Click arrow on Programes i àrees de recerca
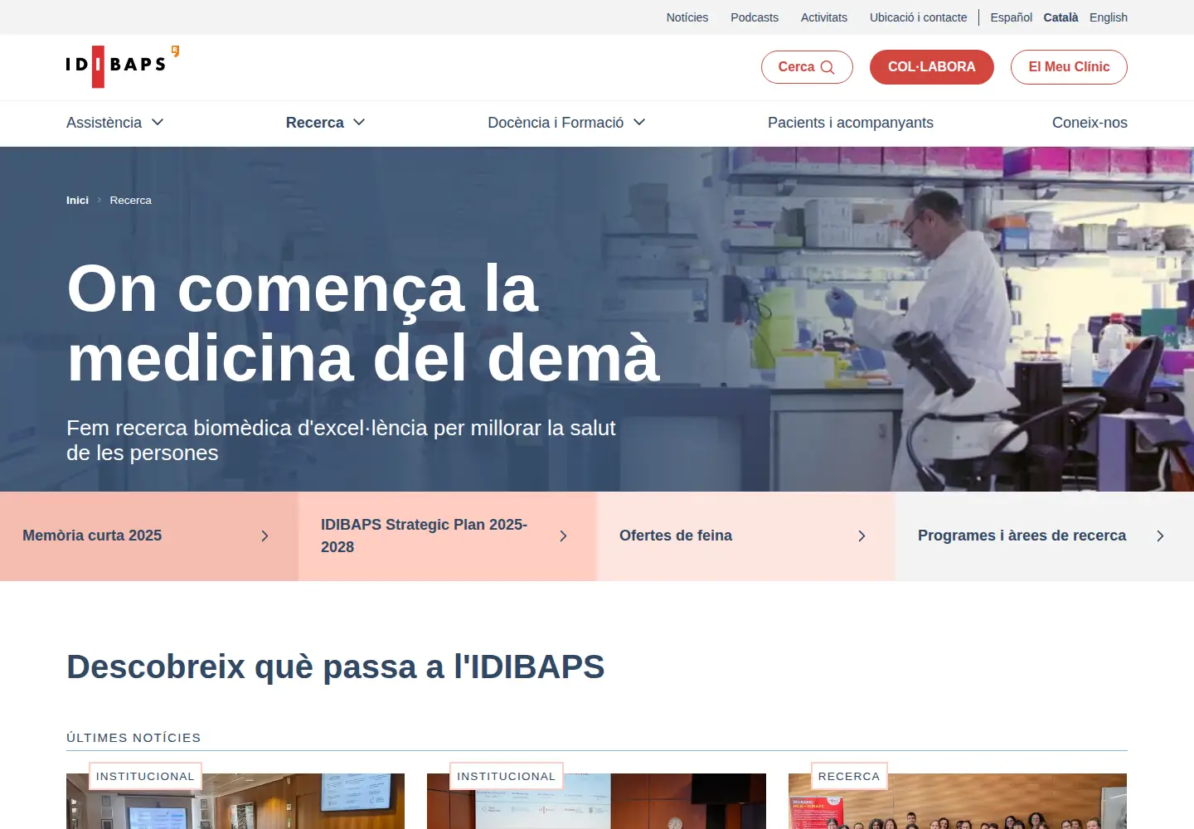Image resolution: width=1194 pixels, height=829 pixels. (1160, 536)
